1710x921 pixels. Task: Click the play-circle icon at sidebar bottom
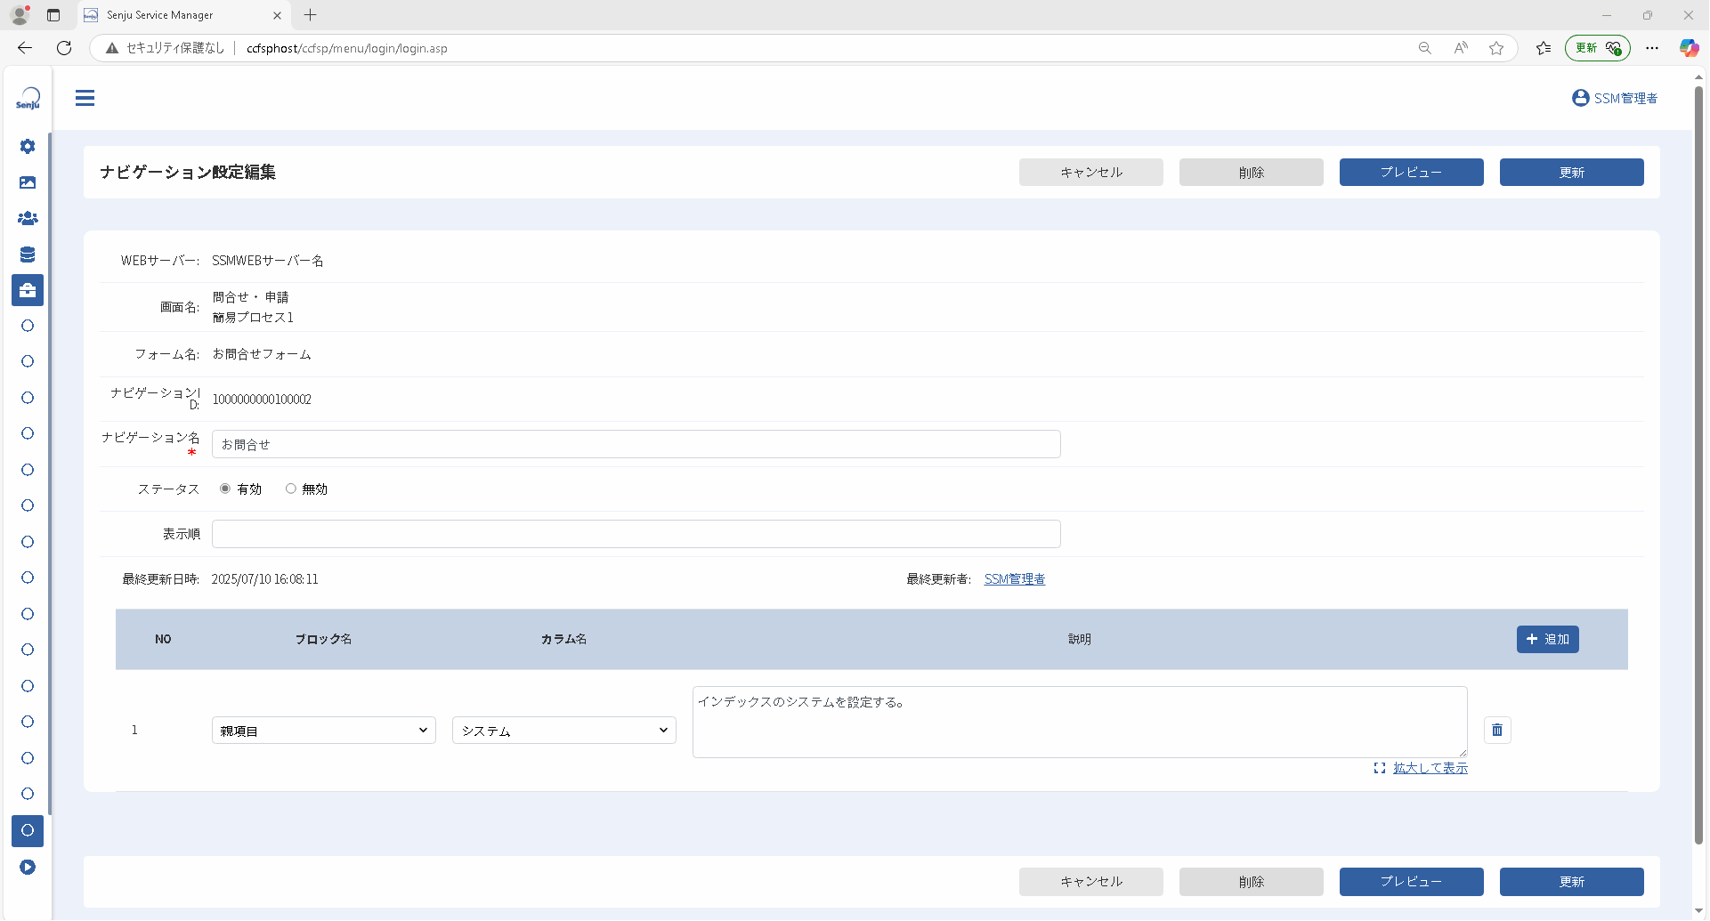click(28, 867)
